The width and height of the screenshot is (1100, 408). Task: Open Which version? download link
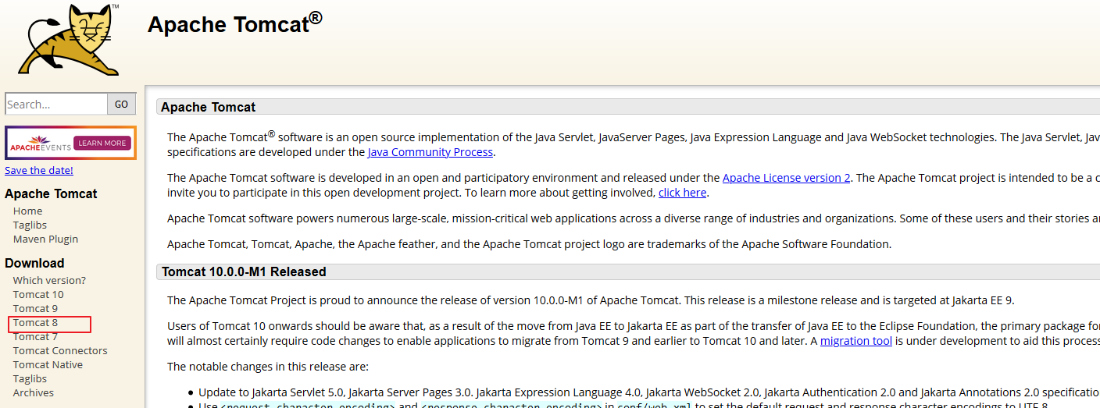(x=49, y=280)
